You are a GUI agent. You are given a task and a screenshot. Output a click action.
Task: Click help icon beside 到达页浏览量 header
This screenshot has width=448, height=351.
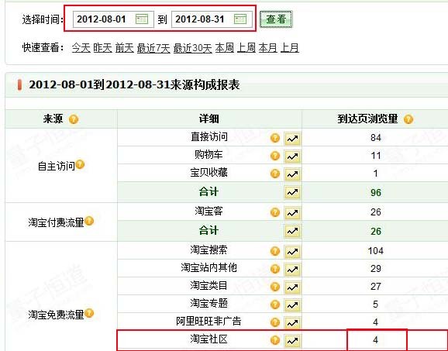click(x=408, y=119)
